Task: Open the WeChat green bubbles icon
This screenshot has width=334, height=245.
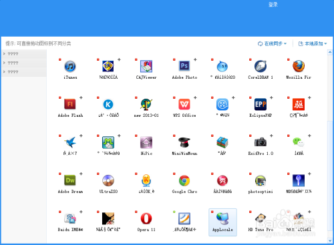Action: click(x=299, y=142)
